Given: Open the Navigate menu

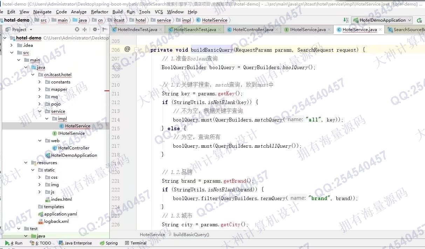Looking at the screenshot, I should click(x=42, y=12).
